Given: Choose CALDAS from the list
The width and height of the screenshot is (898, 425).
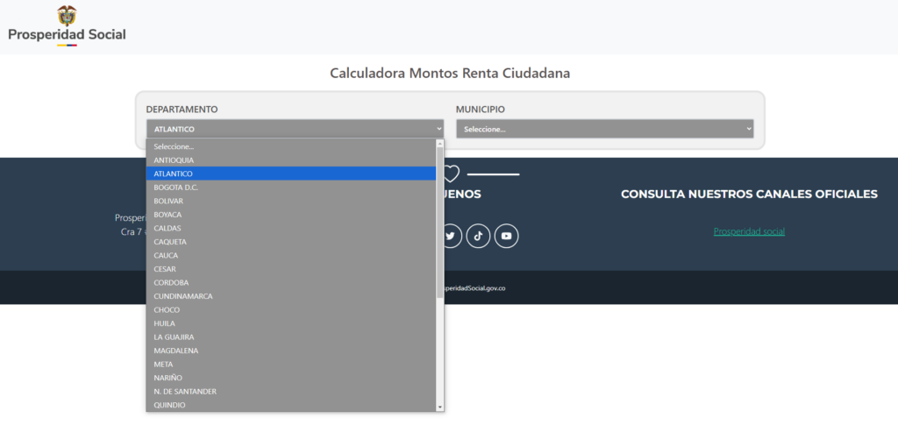Looking at the screenshot, I should (291, 228).
